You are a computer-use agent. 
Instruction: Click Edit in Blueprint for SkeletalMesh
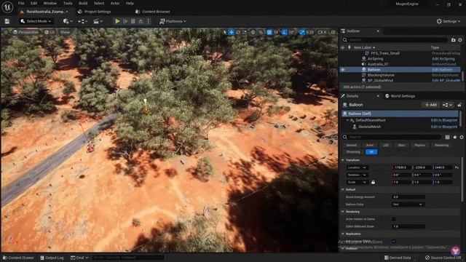(444, 127)
